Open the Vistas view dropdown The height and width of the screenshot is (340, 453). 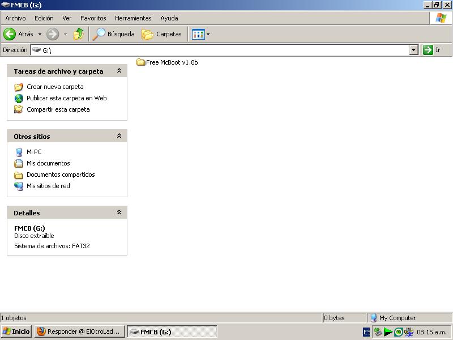coord(201,34)
